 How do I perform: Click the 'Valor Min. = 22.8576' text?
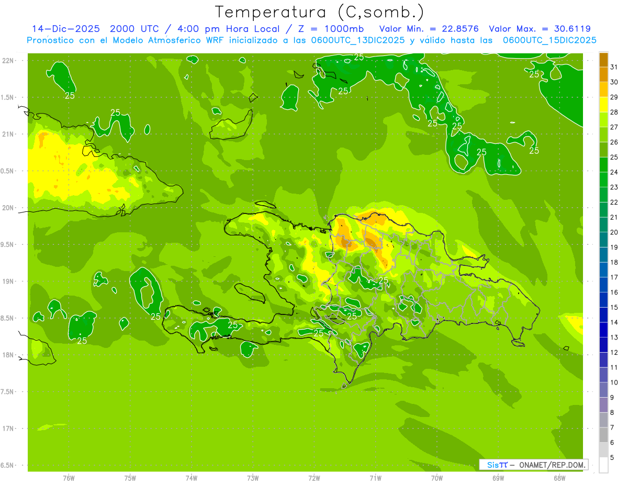(429, 29)
